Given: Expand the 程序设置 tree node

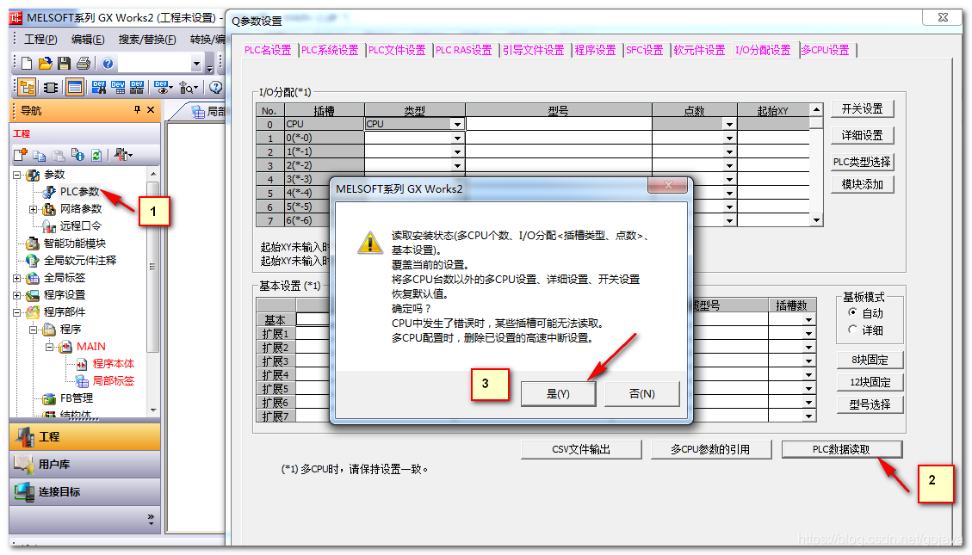Looking at the screenshot, I should (17, 295).
